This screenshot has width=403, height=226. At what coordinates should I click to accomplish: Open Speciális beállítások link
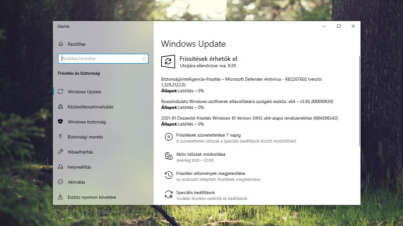click(195, 192)
